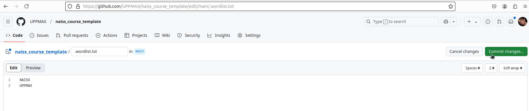Switch to Settings tab
Viewport: 529px width, 111px height.
(249, 35)
